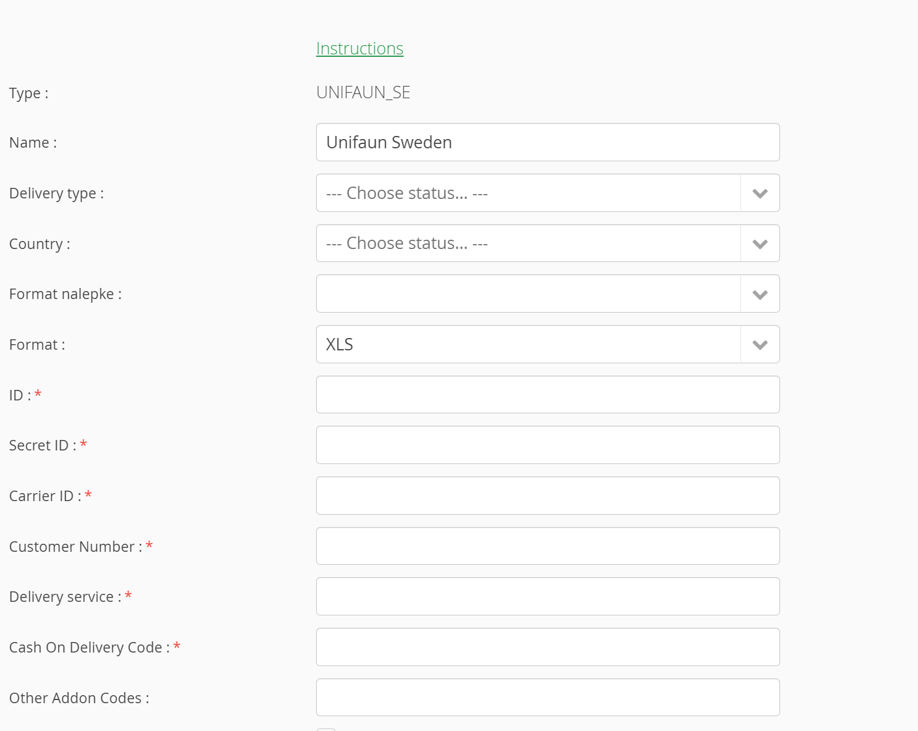Click the Carrier ID label
Screen dimensions: 918x731
click(x=45, y=496)
